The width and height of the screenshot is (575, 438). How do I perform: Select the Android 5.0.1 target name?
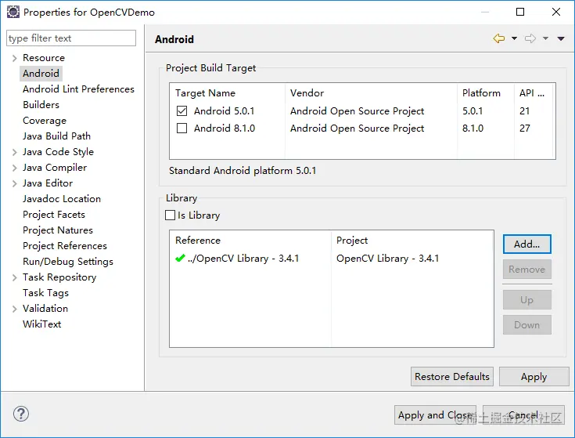(224, 111)
